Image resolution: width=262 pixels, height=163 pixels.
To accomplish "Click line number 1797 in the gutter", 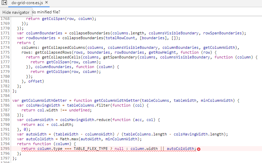I will tap(5, 158).
